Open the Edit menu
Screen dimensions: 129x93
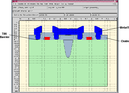coord(46,4)
